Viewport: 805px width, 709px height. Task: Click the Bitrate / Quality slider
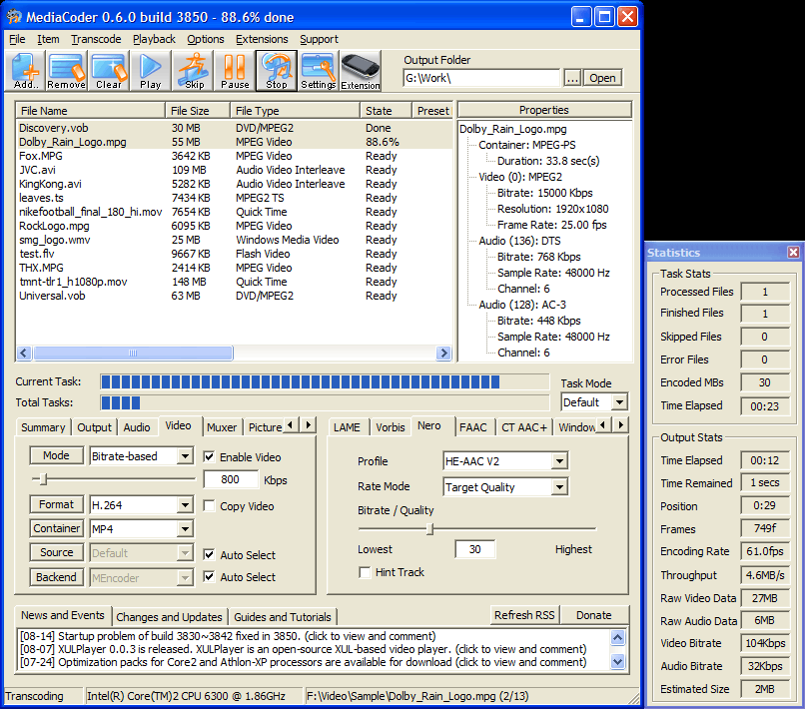477,529
